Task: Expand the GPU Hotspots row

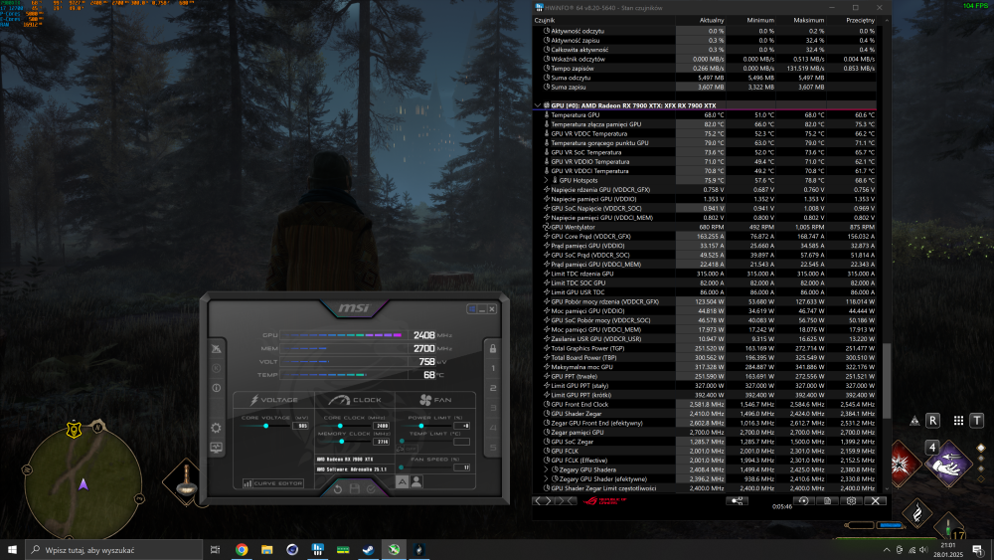Action: click(x=547, y=180)
